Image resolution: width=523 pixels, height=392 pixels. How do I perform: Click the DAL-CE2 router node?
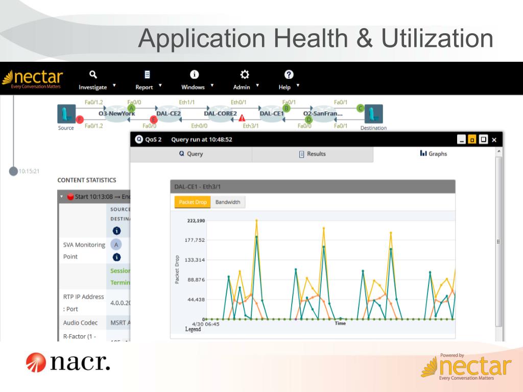(x=169, y=113)
